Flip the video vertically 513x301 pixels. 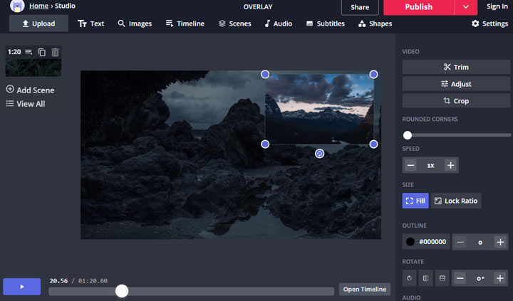[442, 278]
